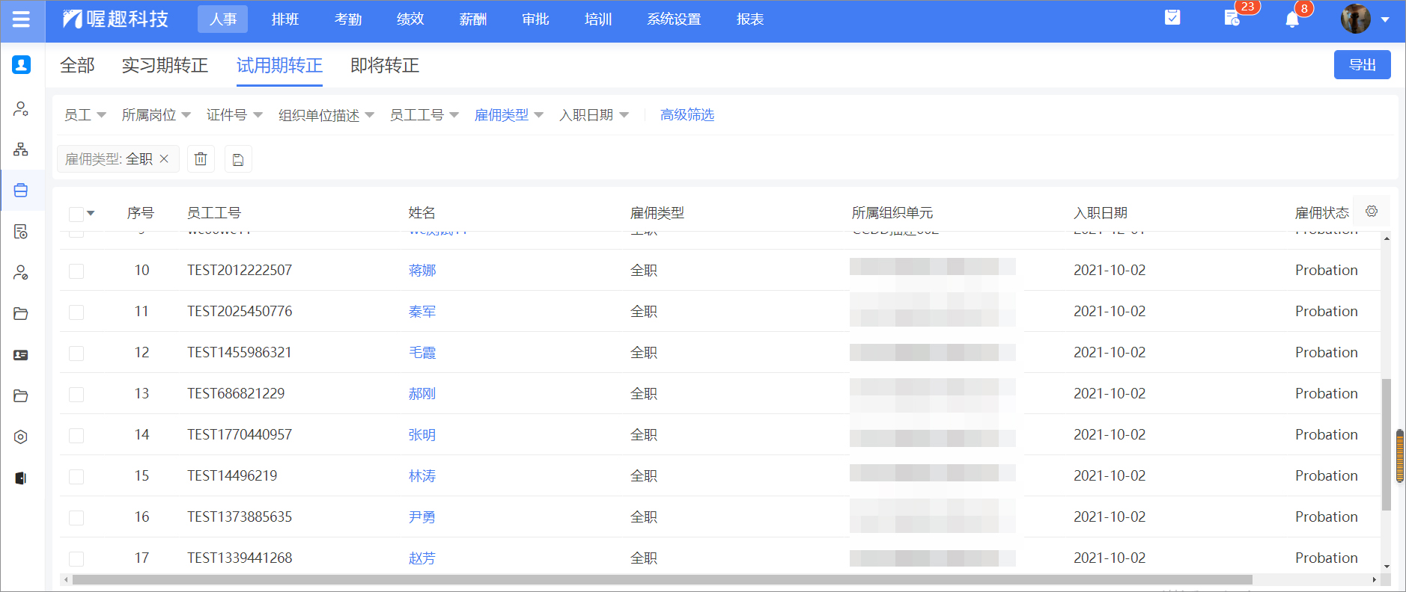Open the door exit sidebar icon
Image resolution: width=1406 pixels, height=592 pixels.
[21, 478]
